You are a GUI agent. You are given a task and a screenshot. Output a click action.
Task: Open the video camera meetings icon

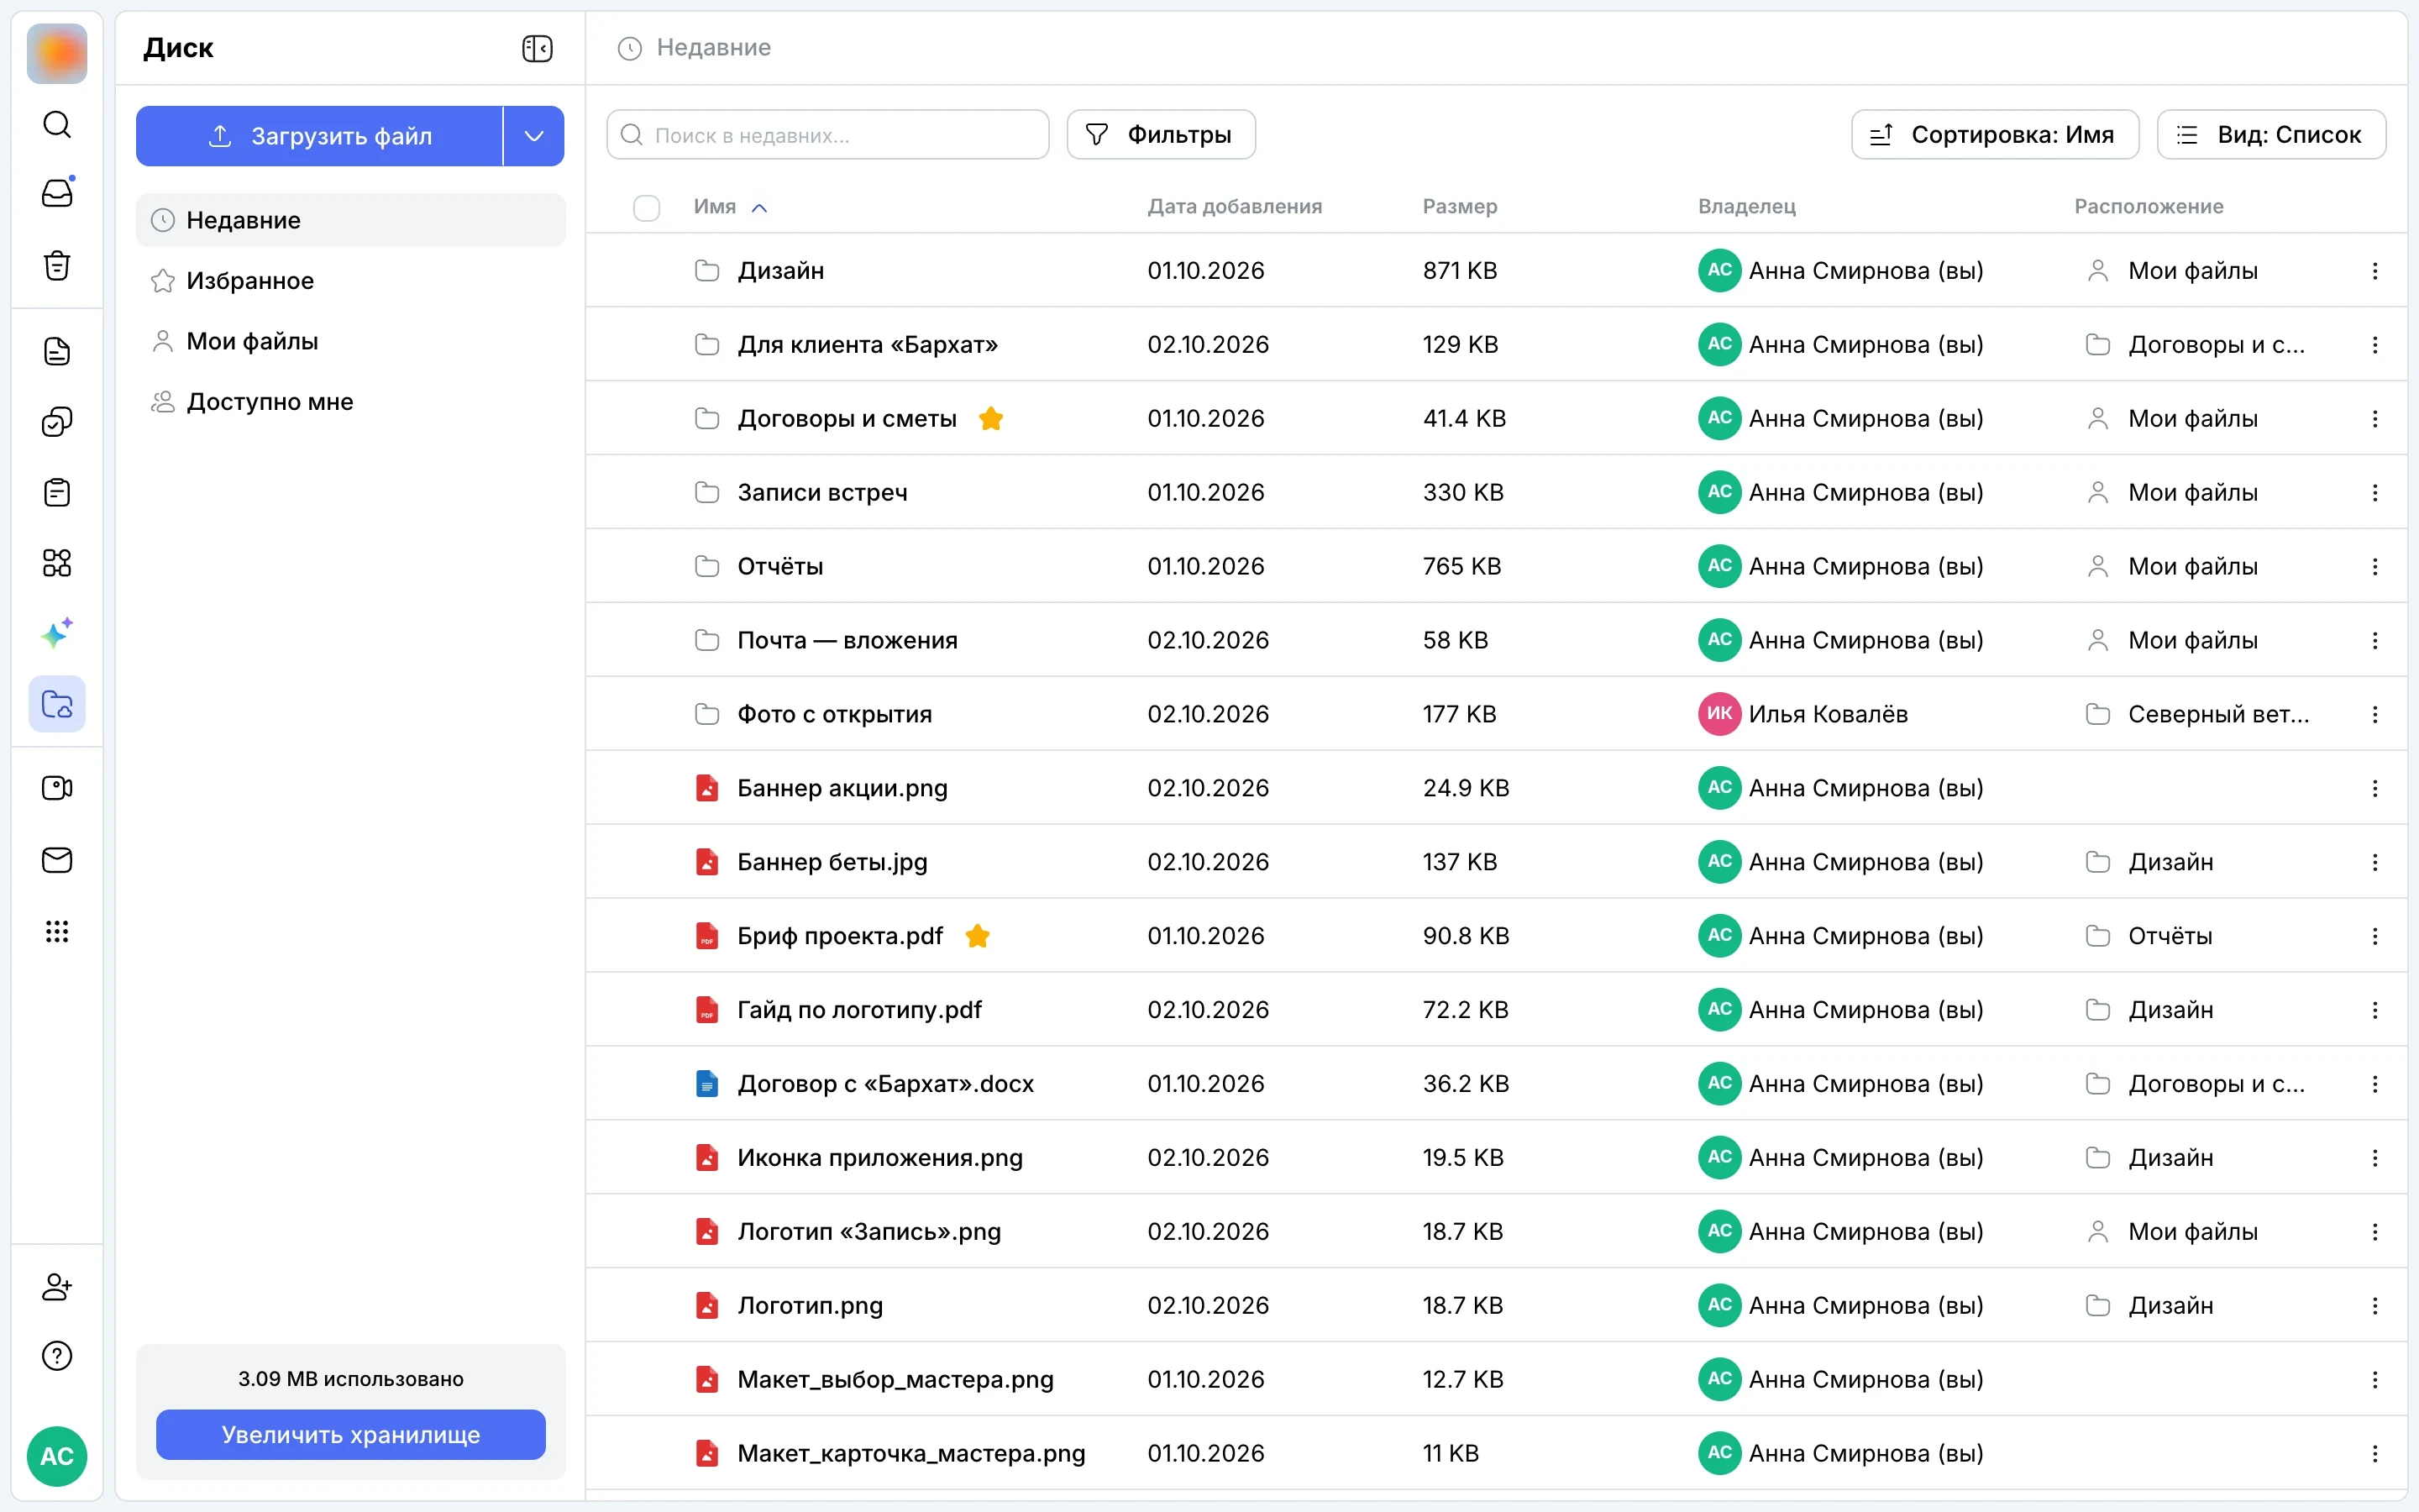pyautogui.click(x=57, y=788)
